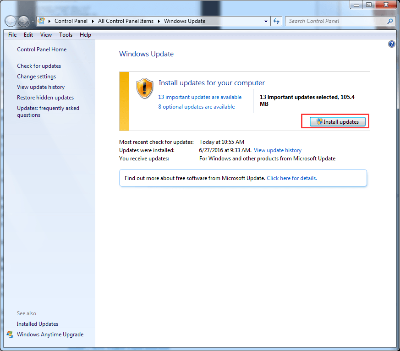The width and height of the screenshot is (400, 351).
Task: Click 6/27/2016 at 9:33 AM text
Action: click(x=225, y=150)
